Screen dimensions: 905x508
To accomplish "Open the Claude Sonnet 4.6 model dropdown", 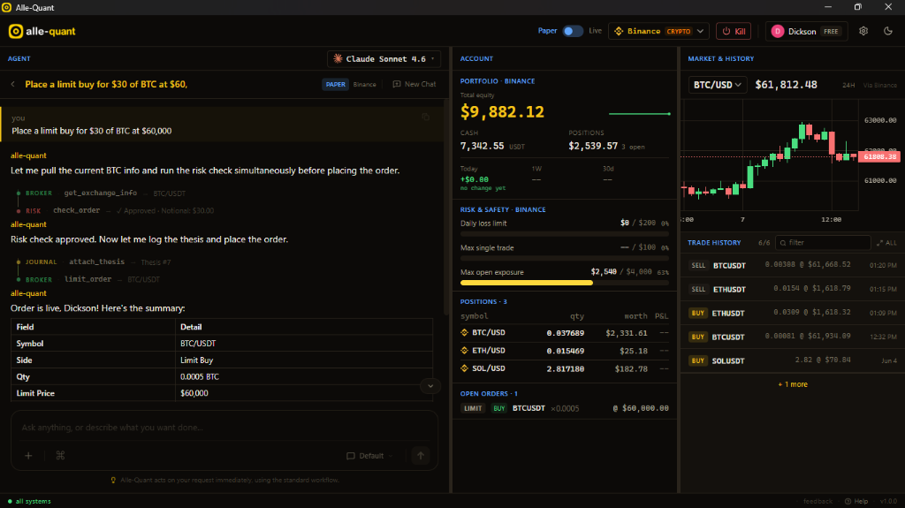I will click(384, 59).
